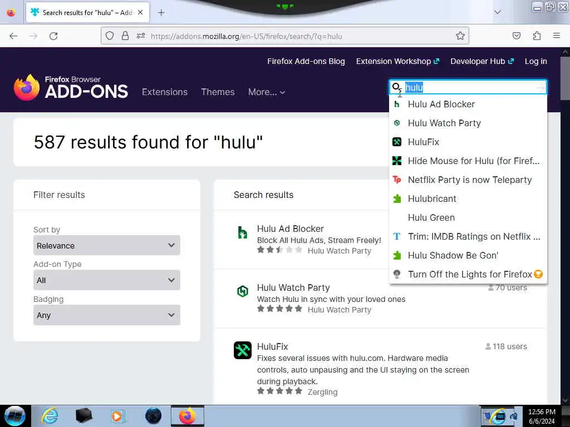This screenshot has width=570, height=427.
Task: Click the HuluFix result icon
Action: click(x=243, y=350)
